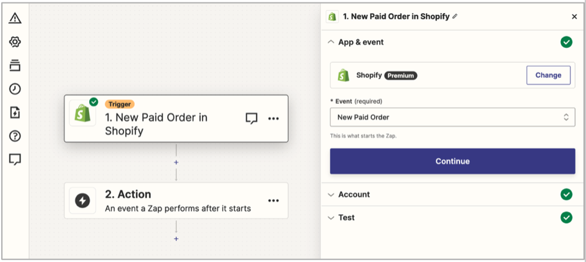This screenshot has width=586, height=262.
Task: Expand the Account section
Action: click(x=331, y=194)
